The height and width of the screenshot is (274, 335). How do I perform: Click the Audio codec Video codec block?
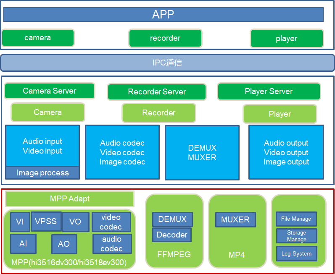[x=122, y=152]
